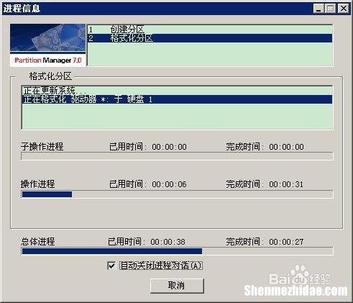Screen dimensions: 353x303
Task: Toggle the 自动关闭进程对话(A) checkbox
Action: tap(111, 266)
